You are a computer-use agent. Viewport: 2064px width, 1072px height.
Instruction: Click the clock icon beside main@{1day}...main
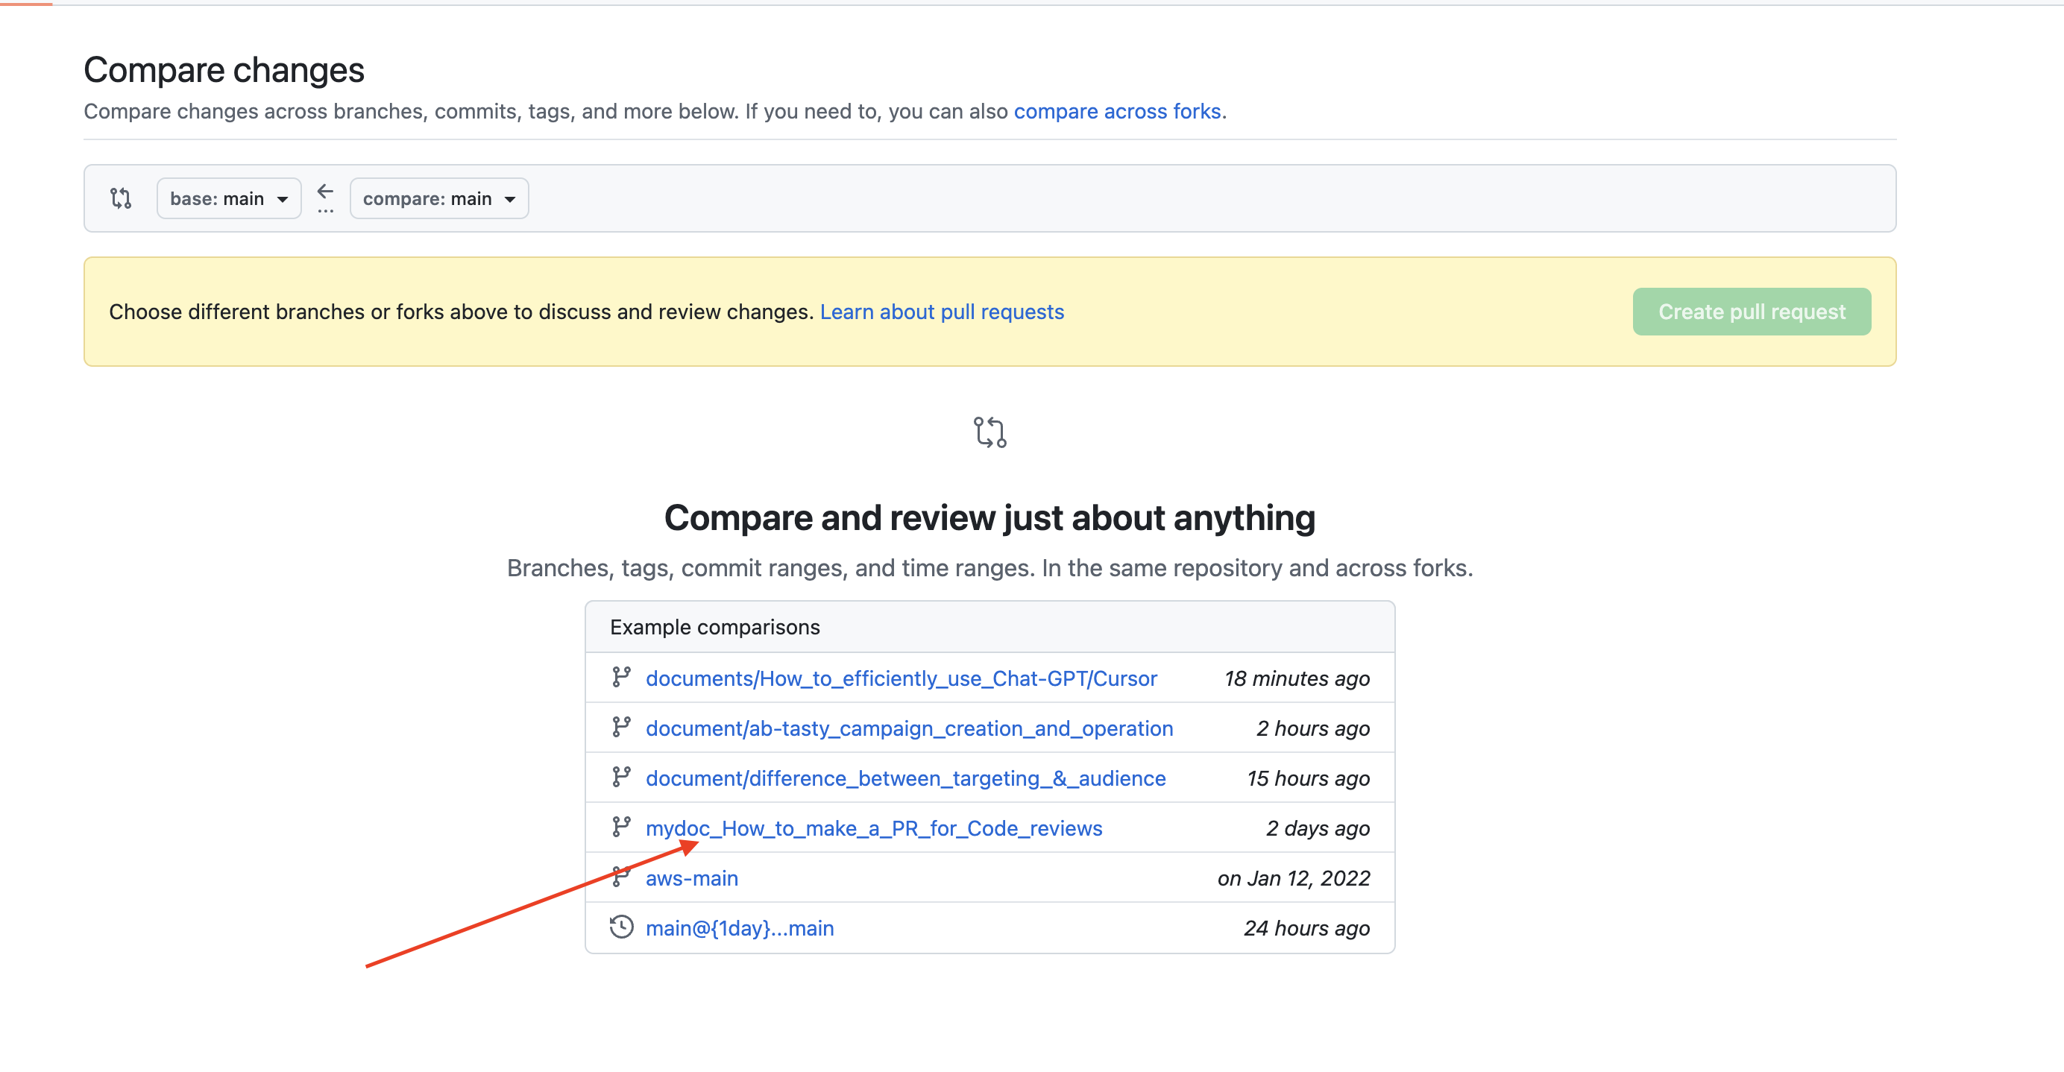click(621, 927)
